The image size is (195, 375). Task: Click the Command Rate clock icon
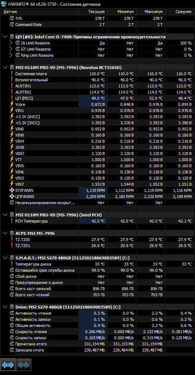tap(12, 25)
